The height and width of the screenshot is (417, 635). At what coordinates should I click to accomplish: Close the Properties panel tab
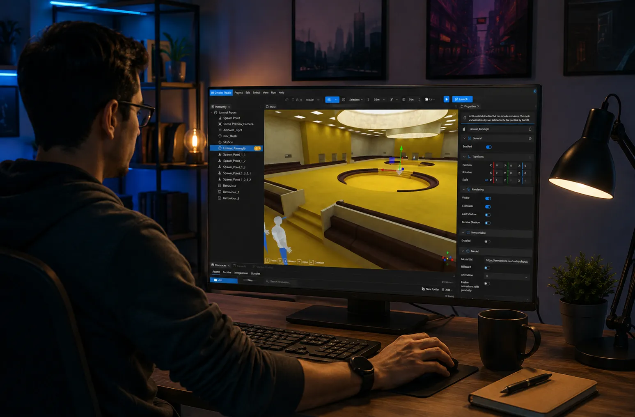(x=478, y=107)
